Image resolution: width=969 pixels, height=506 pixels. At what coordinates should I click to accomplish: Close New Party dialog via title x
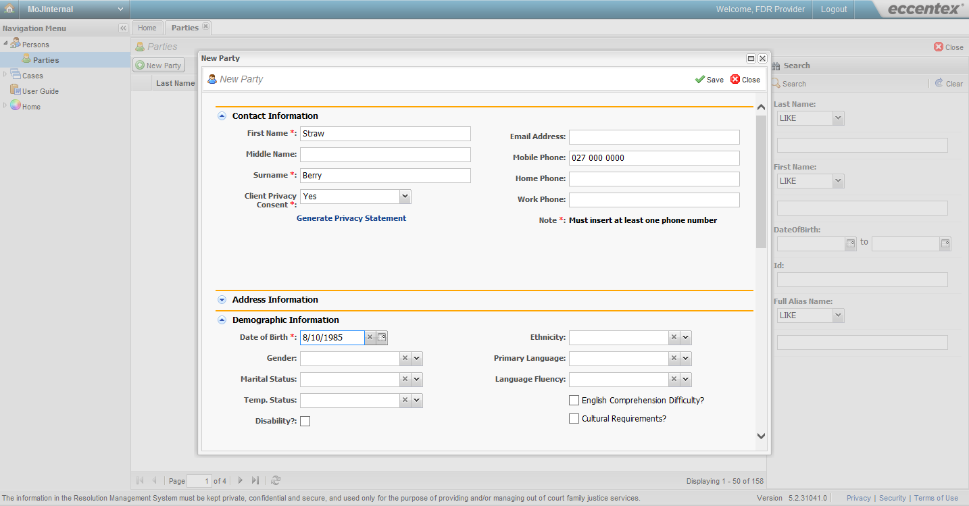(762, 59)
